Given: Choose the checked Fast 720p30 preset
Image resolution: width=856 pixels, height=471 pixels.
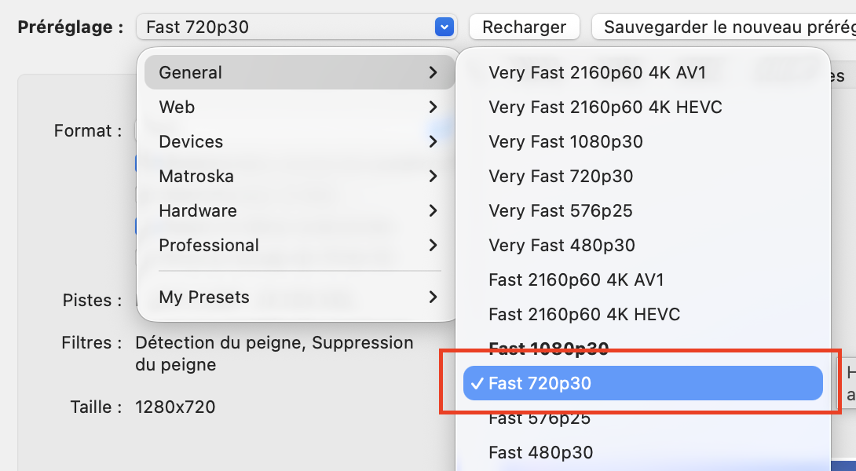Looking at the screenshot, I should pyautogui.click(x=642, y=384).
